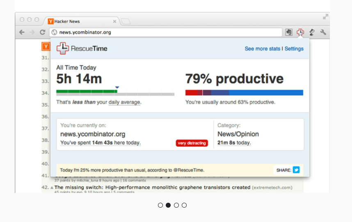Click the orange Y logo on page

tap(46, 46)
